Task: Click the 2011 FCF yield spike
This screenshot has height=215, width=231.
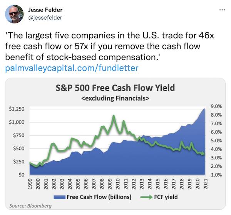Action: (x=124, y=121)
